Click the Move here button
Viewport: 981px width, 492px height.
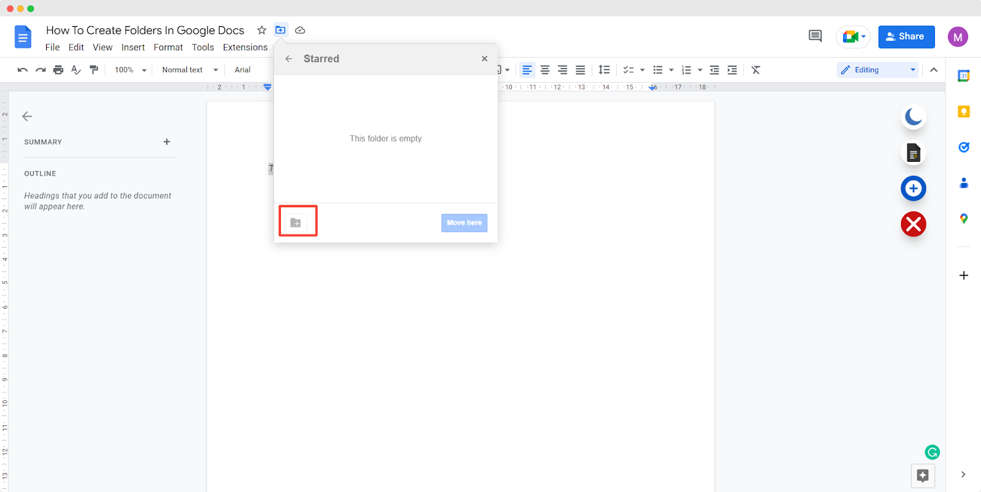[x=464, y=222]
